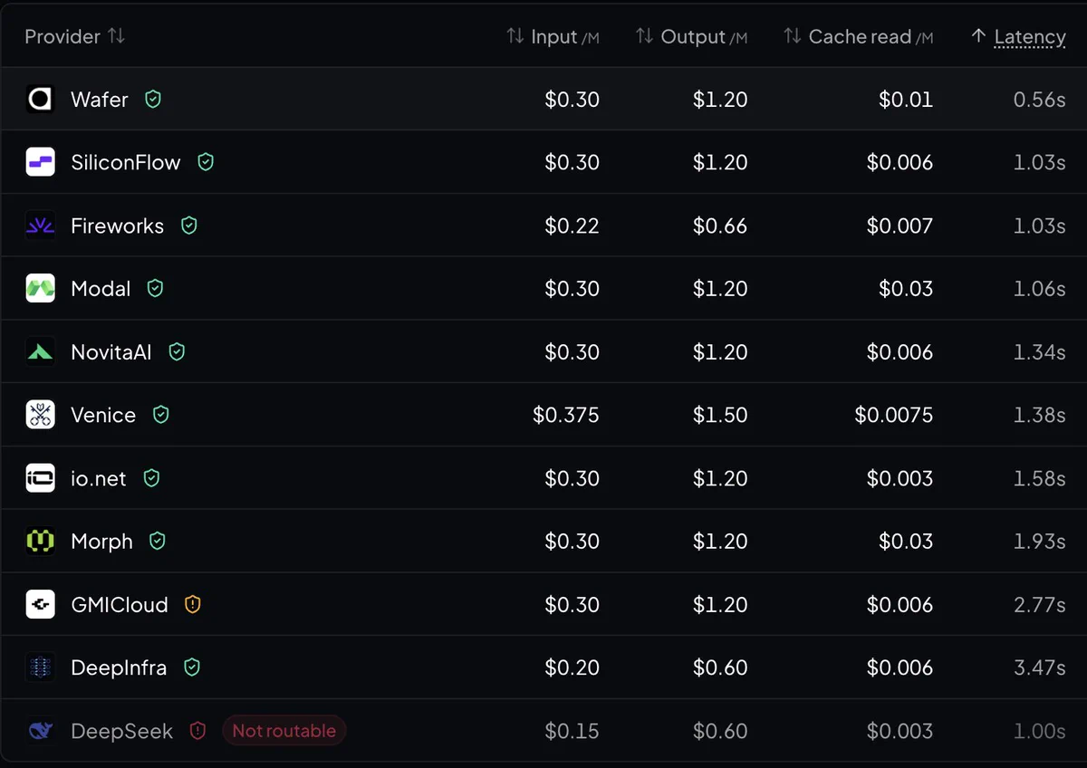
Task: Click the red warning shield beside DeepSeek
Action: click(x=197, y=731)
